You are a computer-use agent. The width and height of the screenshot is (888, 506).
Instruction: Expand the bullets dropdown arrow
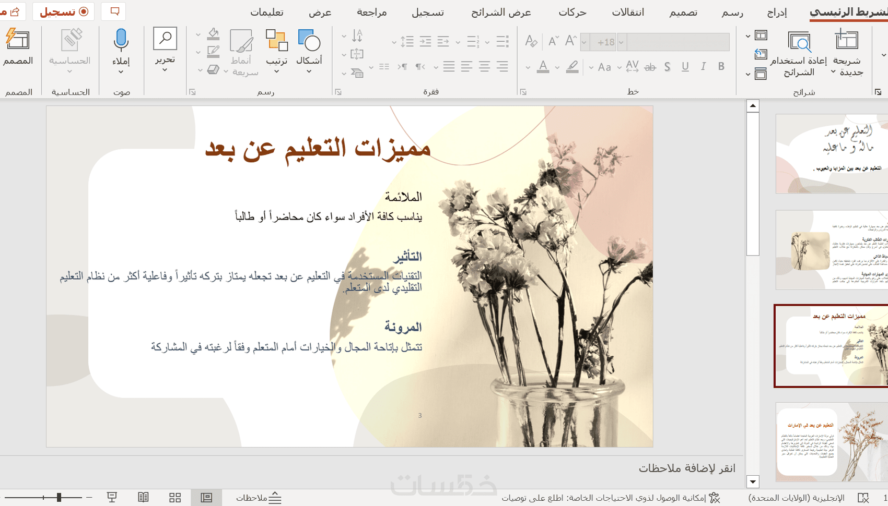click(487, 42)
